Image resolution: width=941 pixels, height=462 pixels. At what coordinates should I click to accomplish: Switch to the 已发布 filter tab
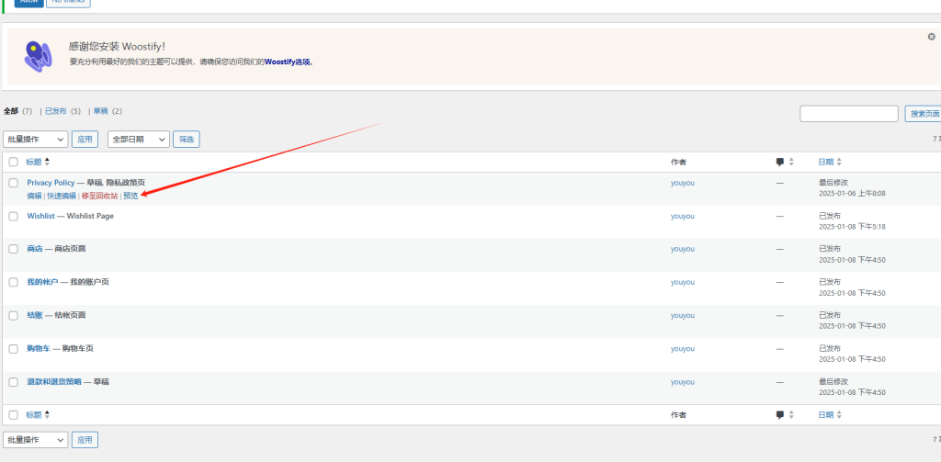pyautogui.click(x=56, y=111)
